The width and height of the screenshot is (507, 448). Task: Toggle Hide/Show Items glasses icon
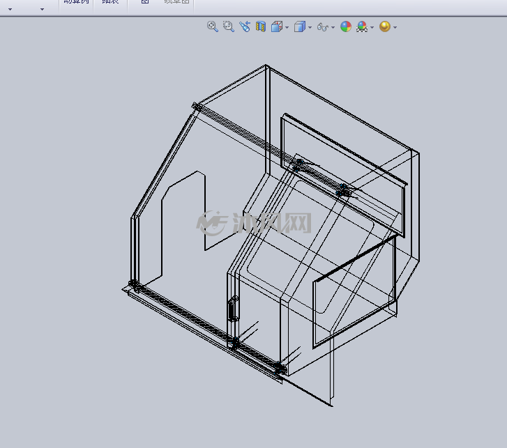point(323,26)
